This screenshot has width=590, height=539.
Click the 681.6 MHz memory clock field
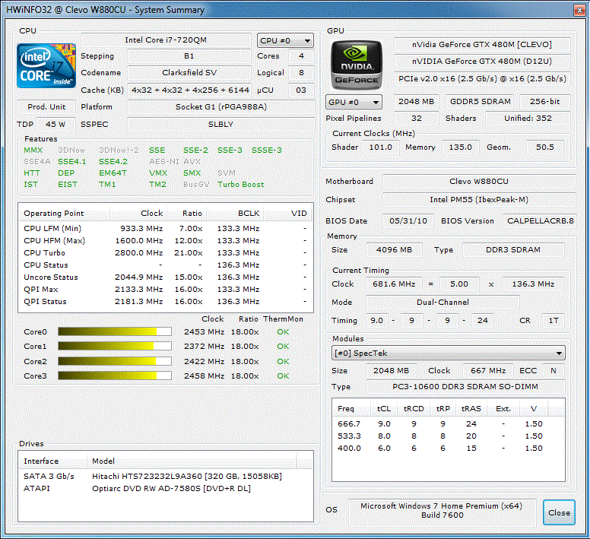[x=394, y=284]
